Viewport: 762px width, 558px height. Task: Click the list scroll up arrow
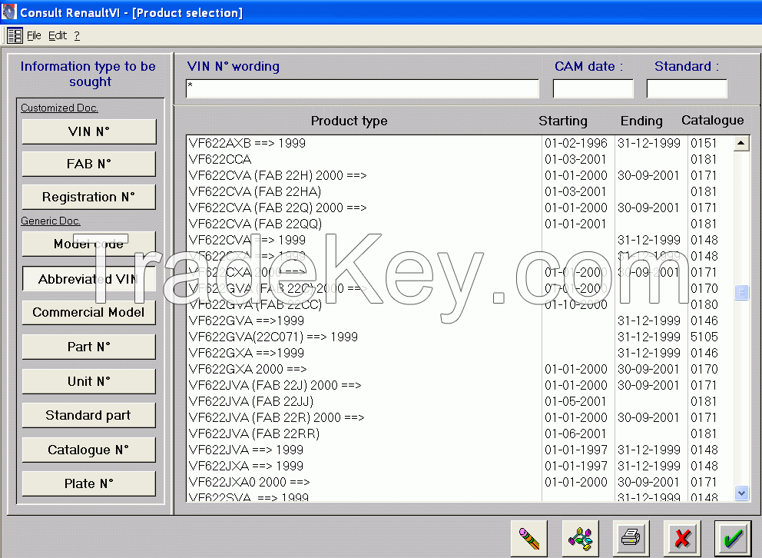(741, 143)
